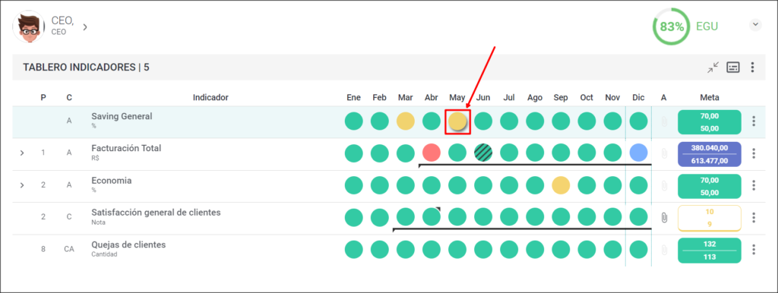Open the Facturación Total row three-dot menu
This screenshot has height=293, width=778.
[754, 153]
